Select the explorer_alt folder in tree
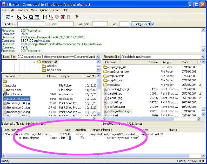 click(x=50, y=62)
